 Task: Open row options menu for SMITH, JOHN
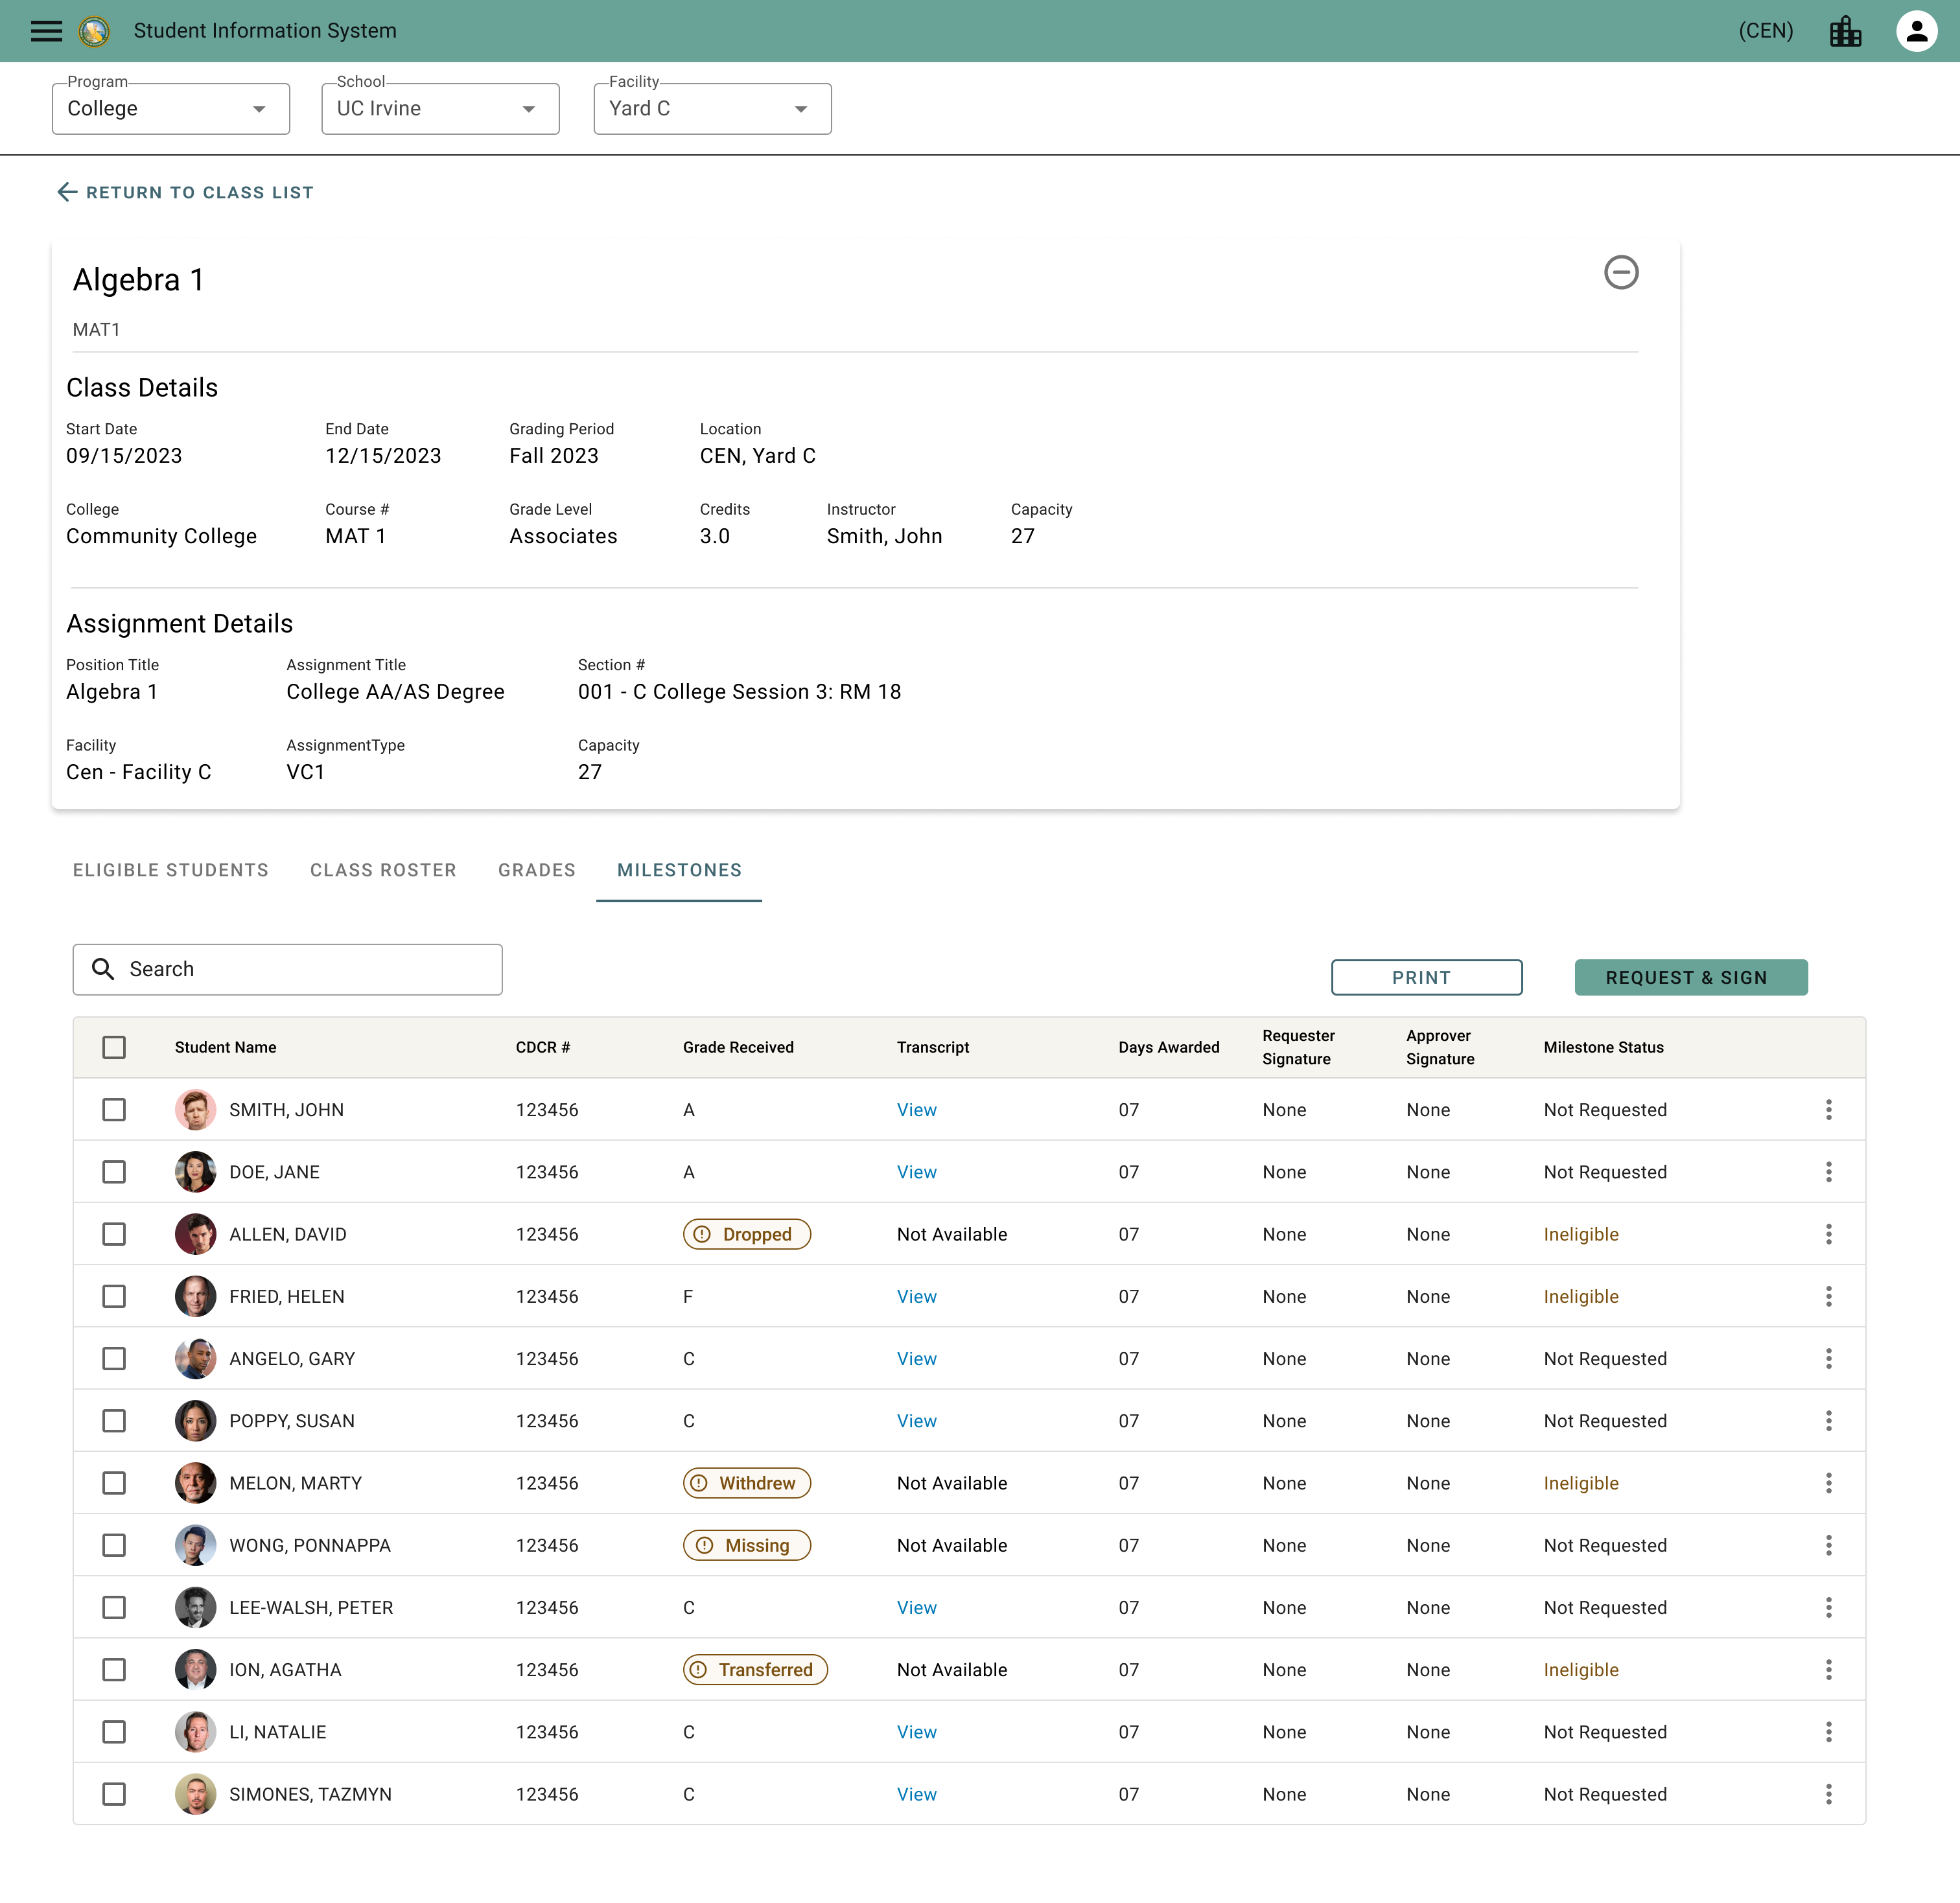pos(1828,1109)
